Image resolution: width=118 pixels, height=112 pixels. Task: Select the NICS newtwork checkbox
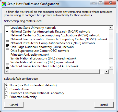coord(7,43)
